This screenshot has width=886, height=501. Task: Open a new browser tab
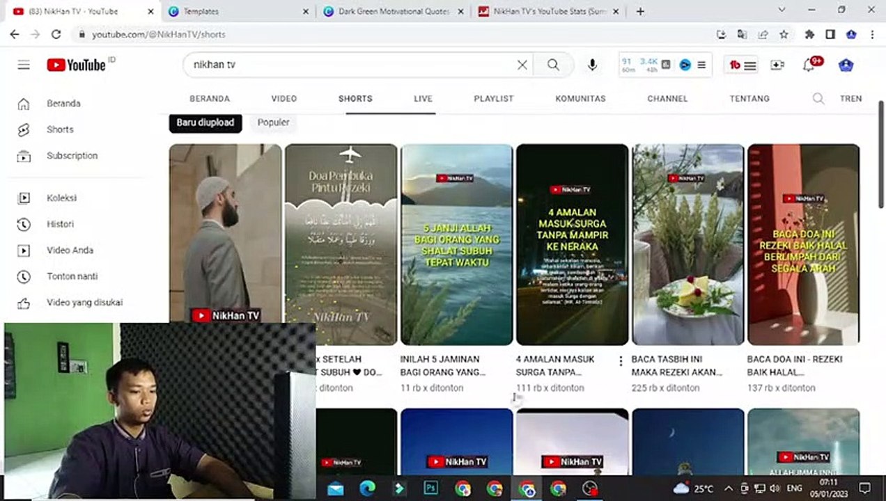click(x=640, y=11)
